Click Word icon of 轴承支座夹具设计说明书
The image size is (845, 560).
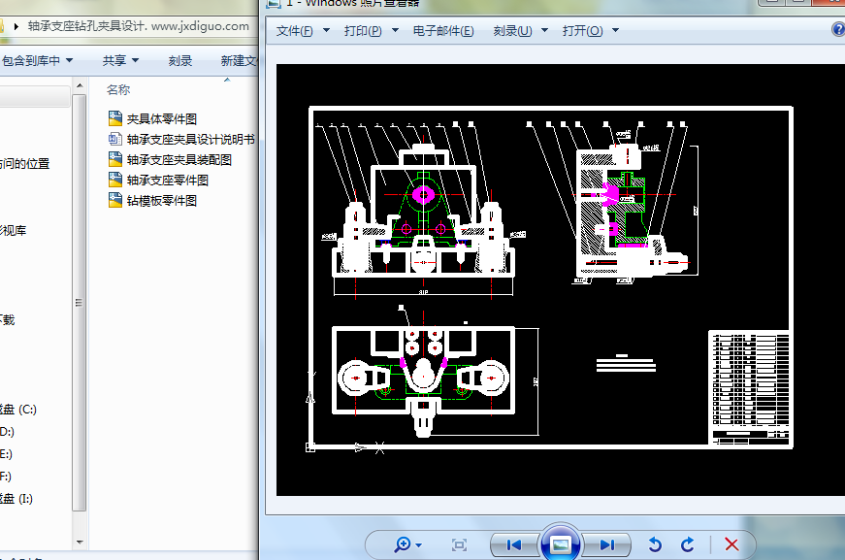[x=115, y=139]
